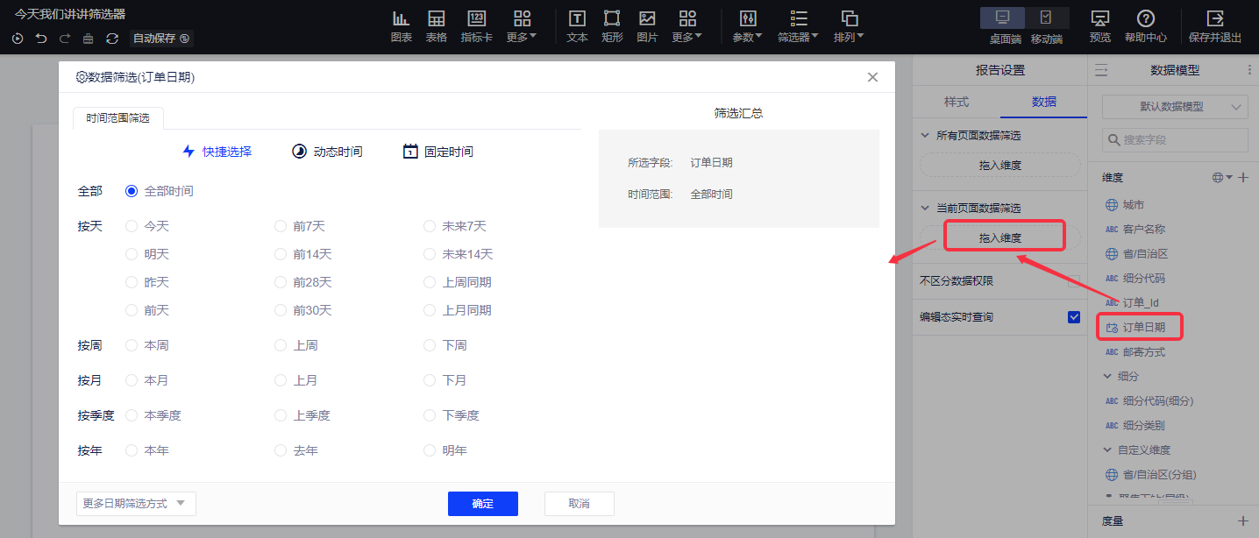
Task: Add a 指标卡 indicator card
Action: point(476,25)
